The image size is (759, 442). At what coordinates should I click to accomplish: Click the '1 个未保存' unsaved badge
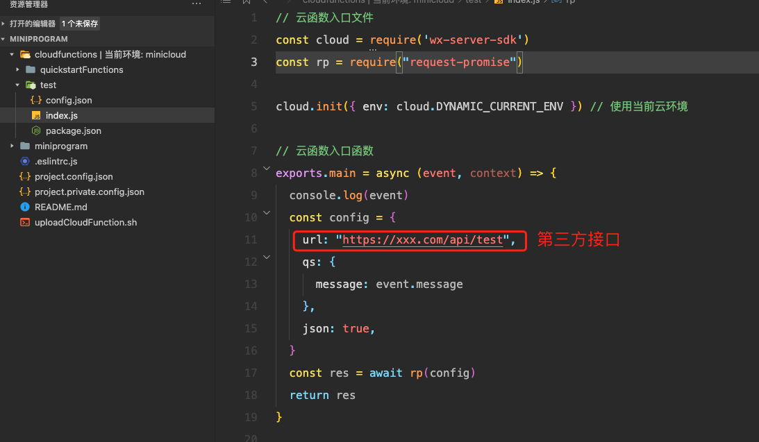tap(80, 24)
